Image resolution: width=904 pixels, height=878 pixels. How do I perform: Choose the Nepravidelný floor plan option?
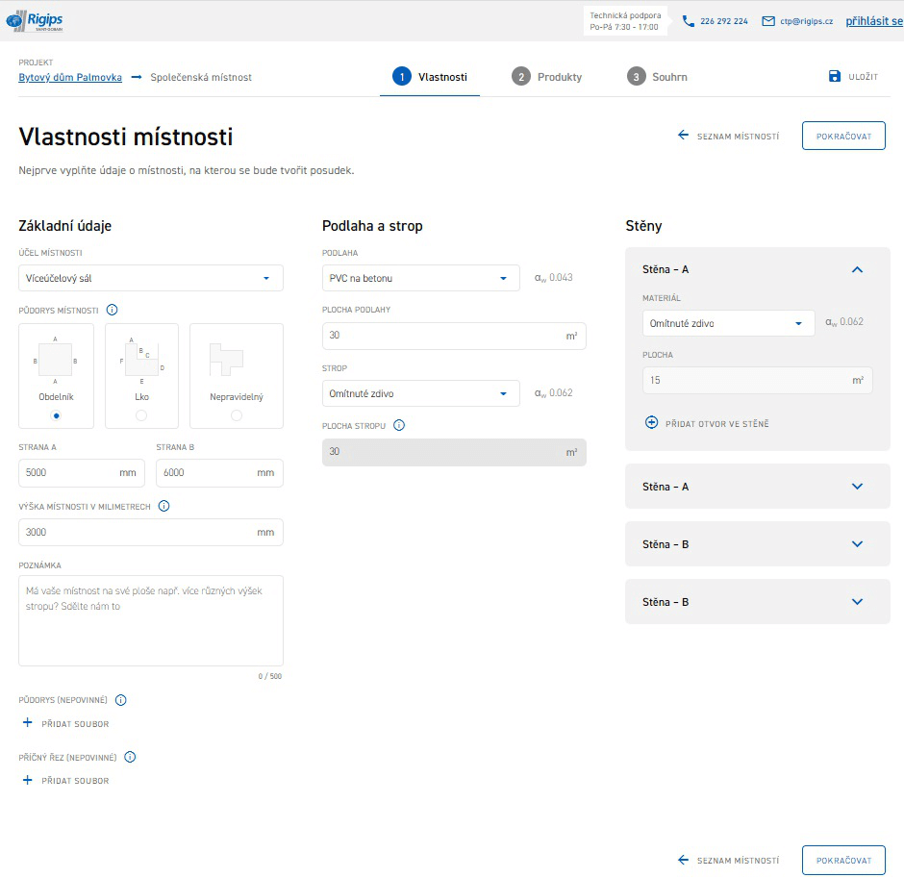tap(236, 414)
